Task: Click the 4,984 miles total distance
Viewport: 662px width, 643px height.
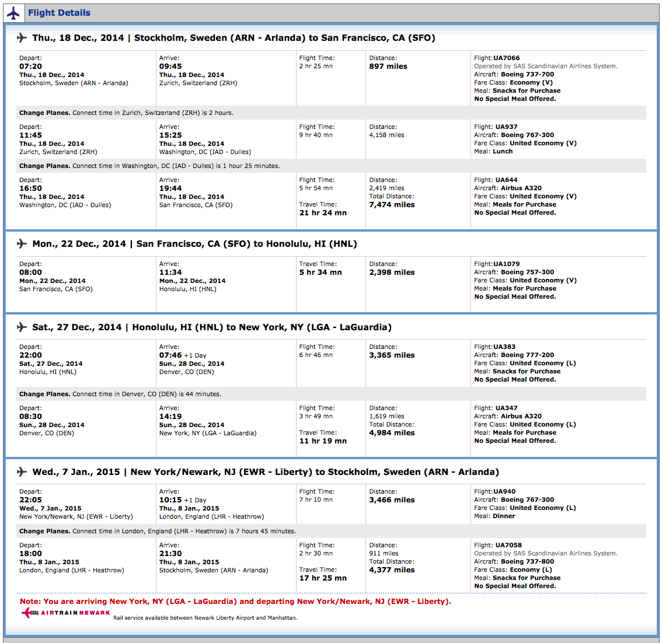Action: click(392, 433)
